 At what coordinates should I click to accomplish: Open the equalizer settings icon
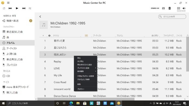163,8
